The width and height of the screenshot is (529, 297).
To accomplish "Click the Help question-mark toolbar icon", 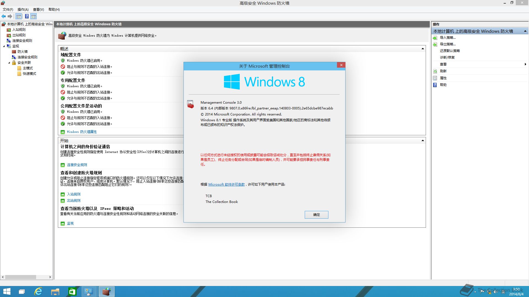I will coord(27,16).
